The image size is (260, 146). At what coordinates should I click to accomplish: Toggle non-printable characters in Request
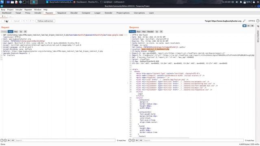[21, 32]
